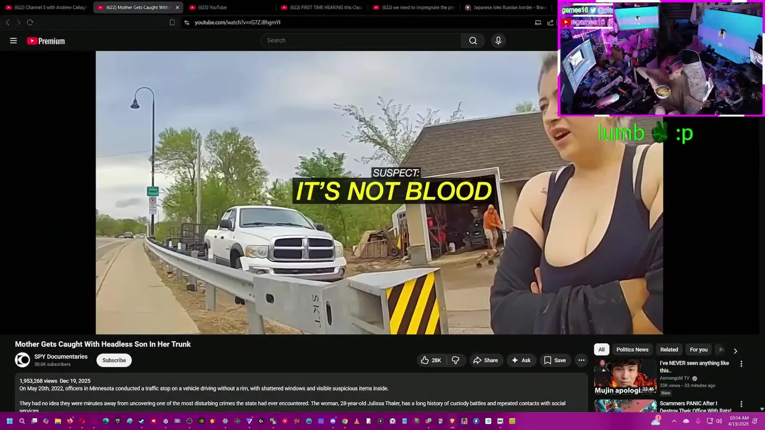Subscribe to SPY Documentaries
The width and height of the screenshot is (765, 430).
pos(114,360)
